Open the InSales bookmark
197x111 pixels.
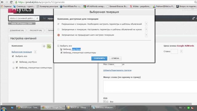(140, 6)
